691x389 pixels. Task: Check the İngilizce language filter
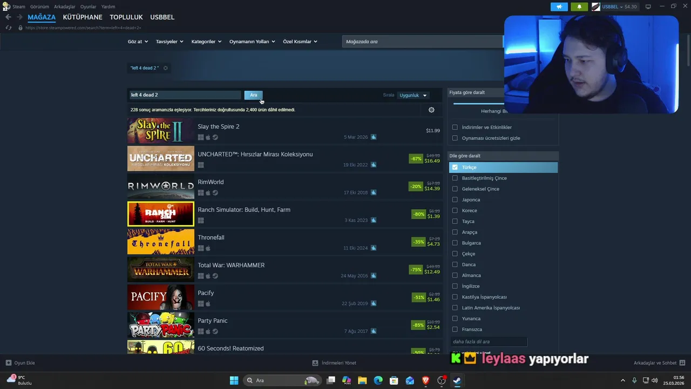click(x=455, y=286)
